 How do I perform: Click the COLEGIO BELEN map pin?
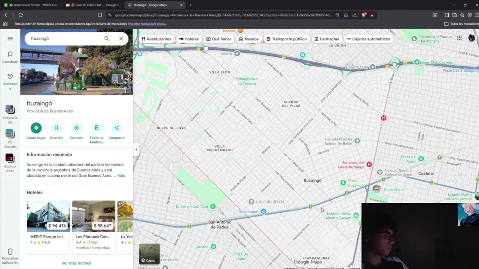click(251, 202)
